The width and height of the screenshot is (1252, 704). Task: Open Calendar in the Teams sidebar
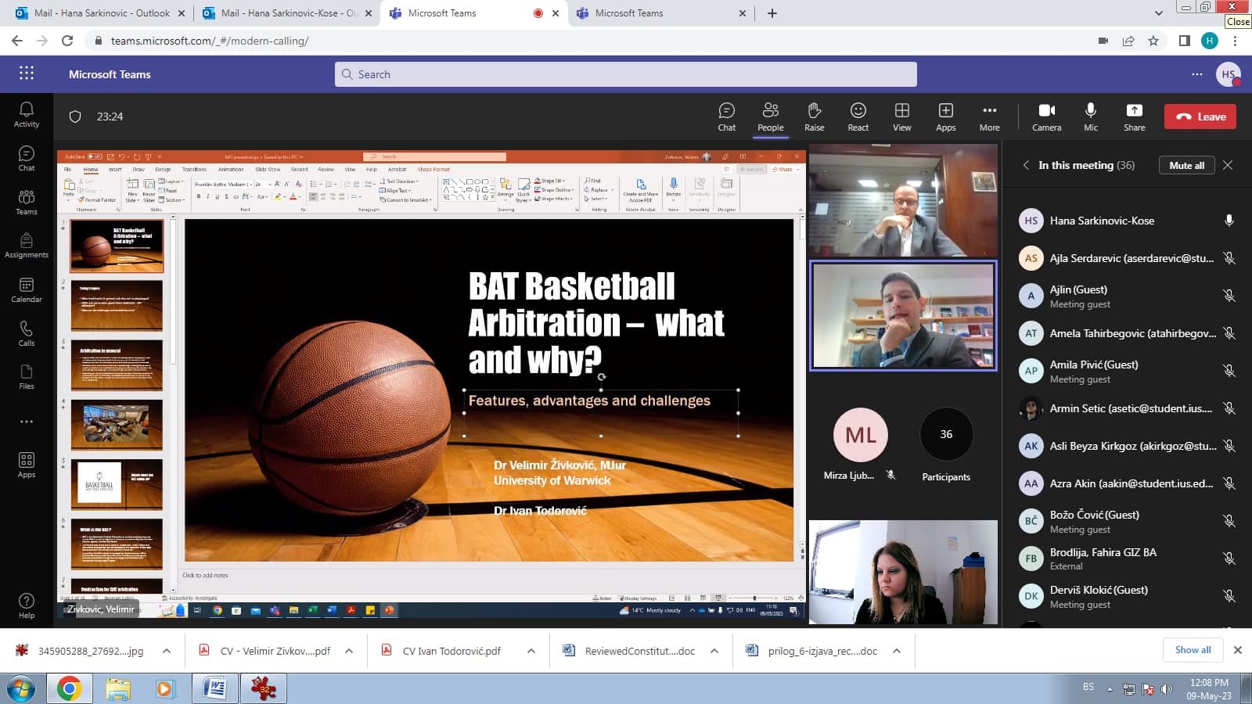[26, 289]
